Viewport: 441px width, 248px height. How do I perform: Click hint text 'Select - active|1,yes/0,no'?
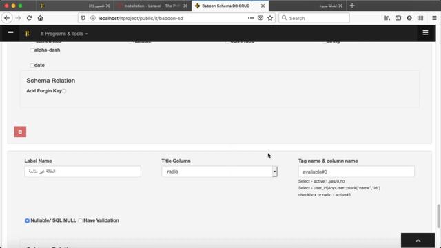(x=322, y=181)
